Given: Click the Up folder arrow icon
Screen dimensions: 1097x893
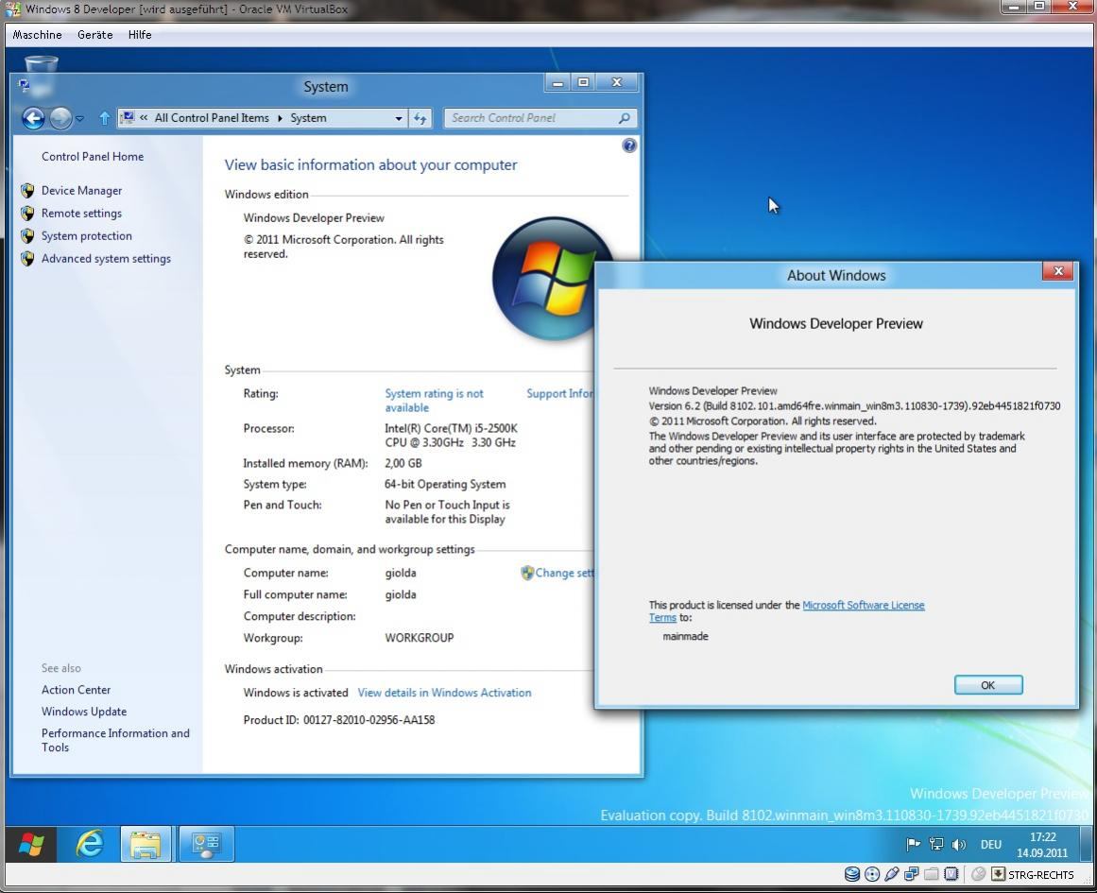Looking at the screenshot, I should pos(104,118).
